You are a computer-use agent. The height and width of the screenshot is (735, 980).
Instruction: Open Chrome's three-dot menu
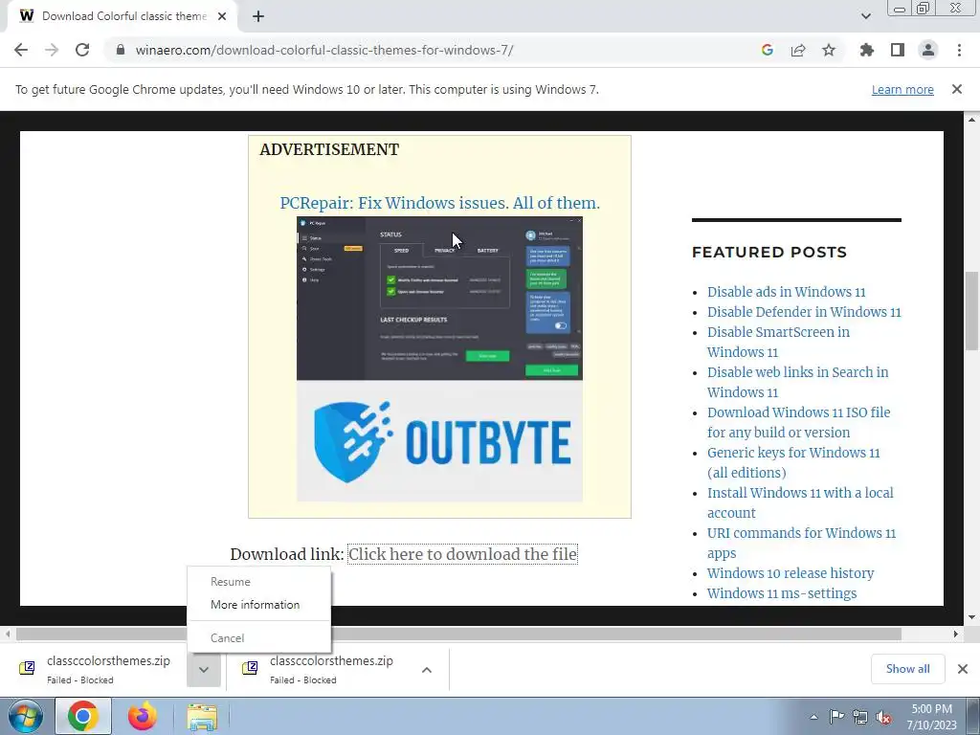959,50
